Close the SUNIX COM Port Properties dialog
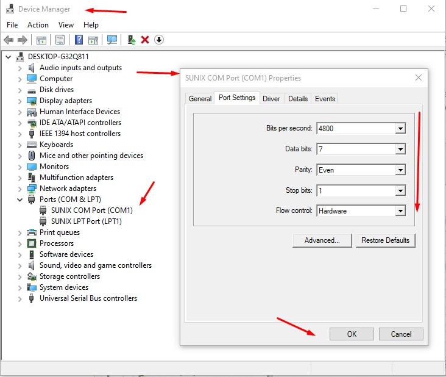The image size is (446, 377). [x=419, y=77]
